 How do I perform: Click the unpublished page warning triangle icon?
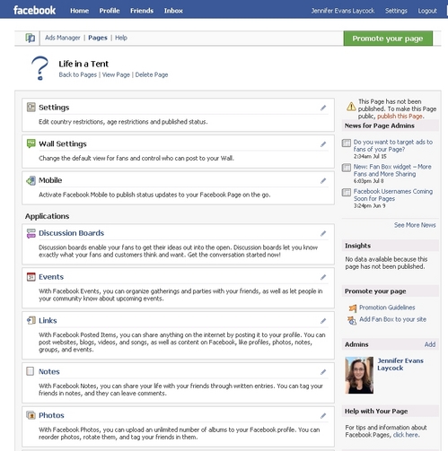pos(351,107)
